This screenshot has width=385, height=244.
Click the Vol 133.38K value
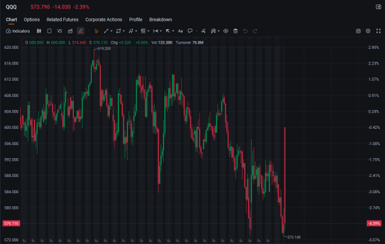tap(162, 42)
